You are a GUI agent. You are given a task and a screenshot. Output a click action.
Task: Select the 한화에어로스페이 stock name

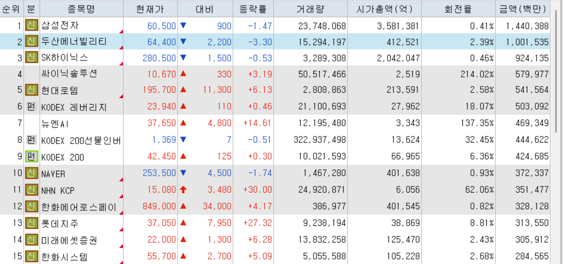(79, 207)
